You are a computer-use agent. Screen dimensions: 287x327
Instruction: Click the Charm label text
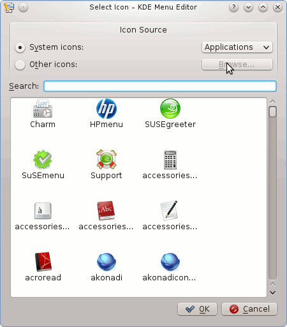[x=43, y=125]
